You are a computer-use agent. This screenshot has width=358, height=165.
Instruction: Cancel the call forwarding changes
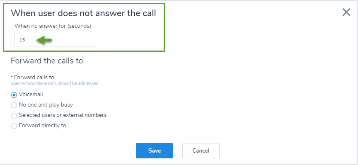click(201, 150)
